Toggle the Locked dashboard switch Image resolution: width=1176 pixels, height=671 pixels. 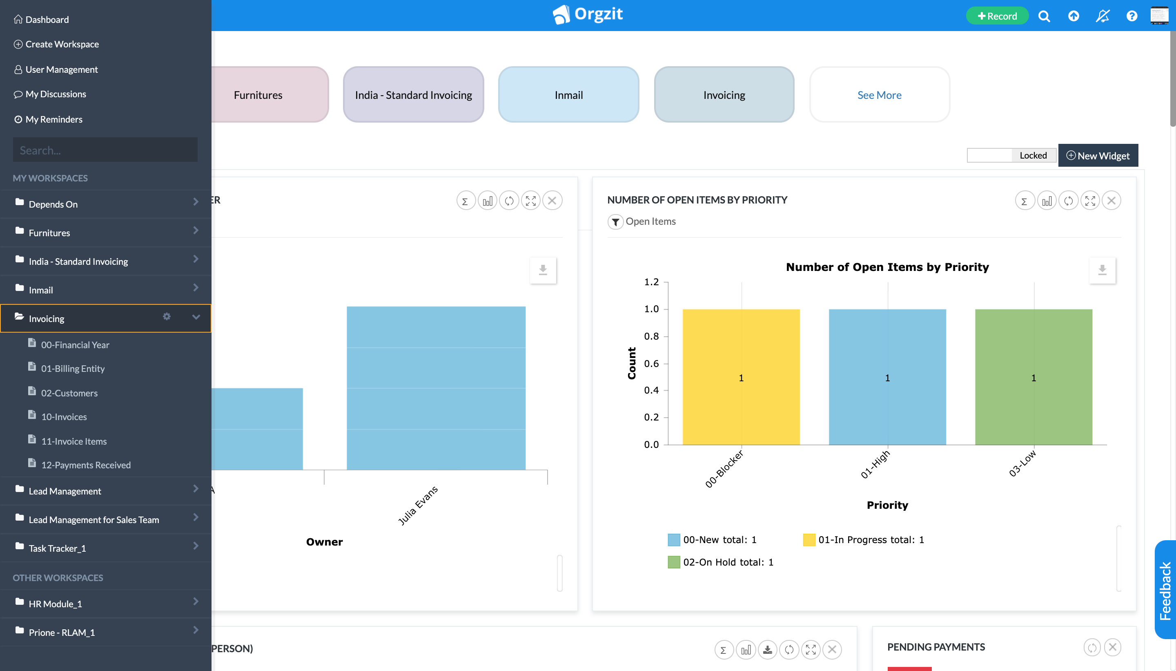tap(1011, 156)
